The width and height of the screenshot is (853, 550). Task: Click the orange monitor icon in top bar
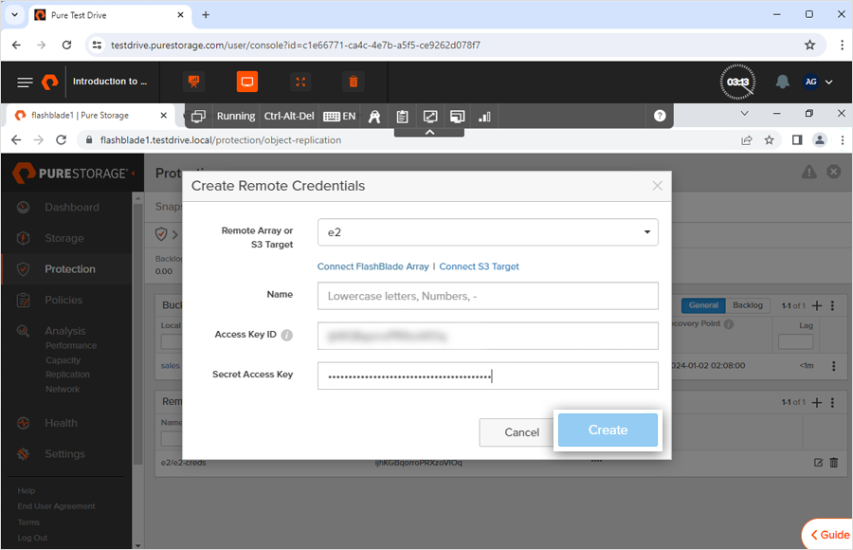(246, 82)
